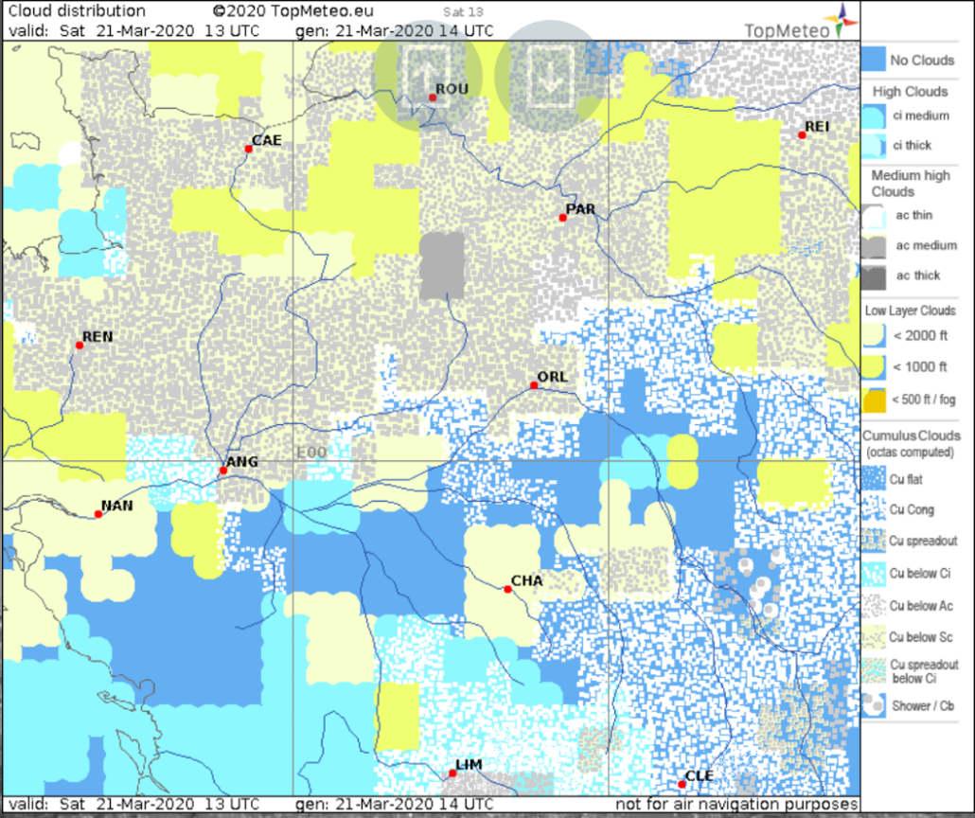Click the Cu below Ac legend swatch

point(873,606)
